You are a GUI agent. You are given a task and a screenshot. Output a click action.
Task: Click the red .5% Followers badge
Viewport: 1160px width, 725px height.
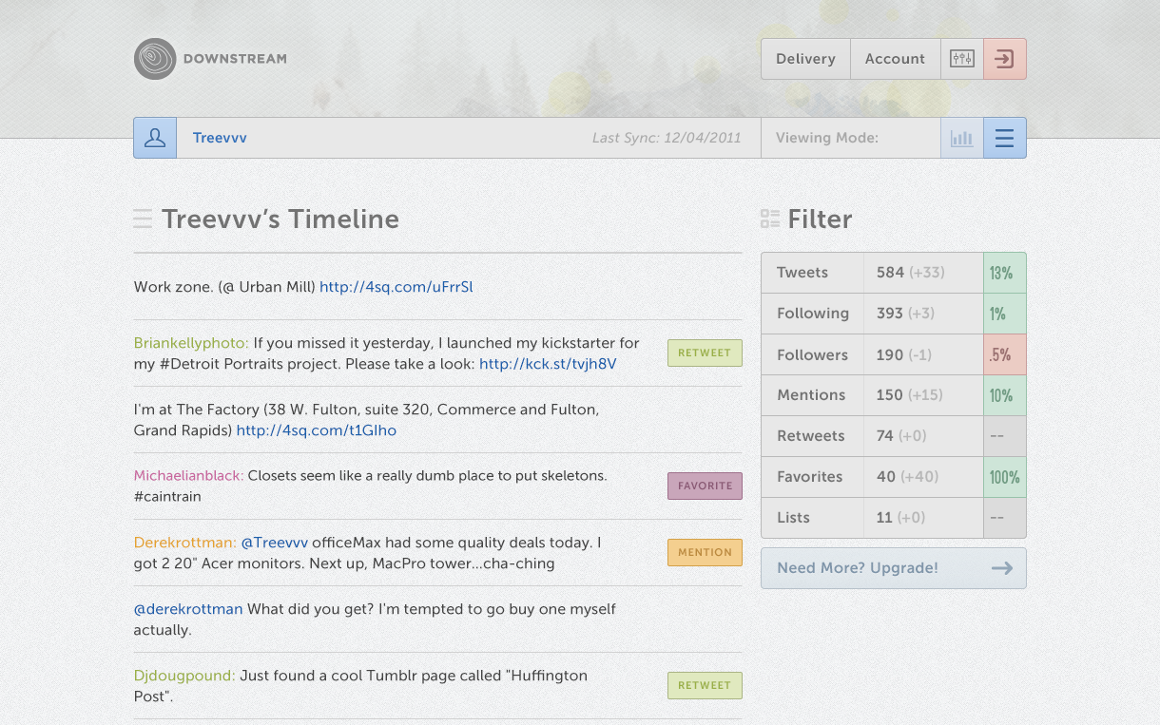coord(1005,354)
